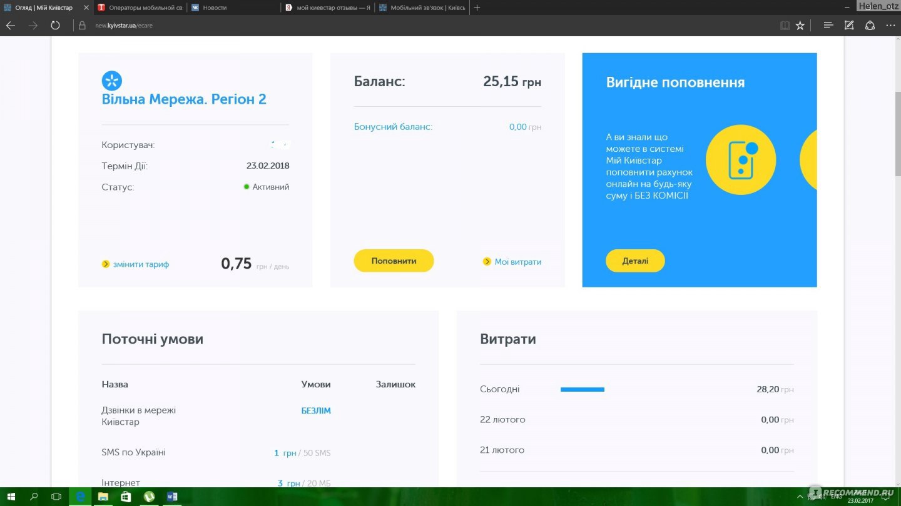This screenshot has width=901, height=506.
Task: Open the Windows Start menu
Action: click(x=11, y=497)
